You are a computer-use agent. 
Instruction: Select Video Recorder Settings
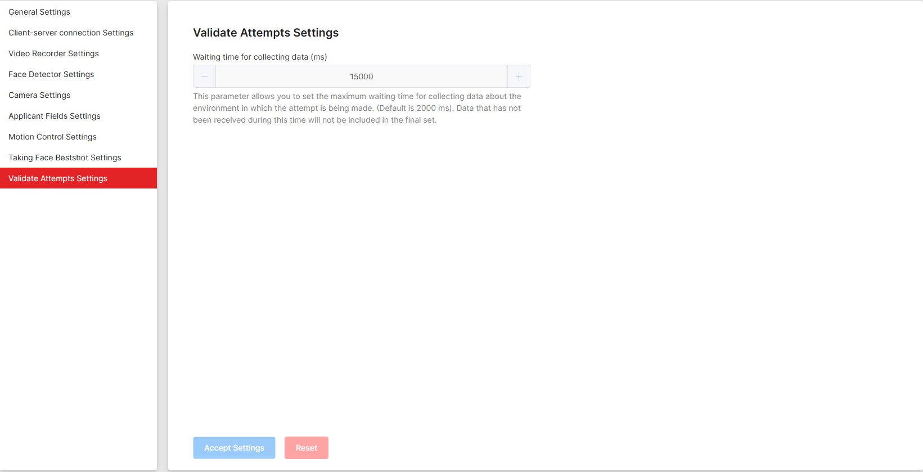53,53
